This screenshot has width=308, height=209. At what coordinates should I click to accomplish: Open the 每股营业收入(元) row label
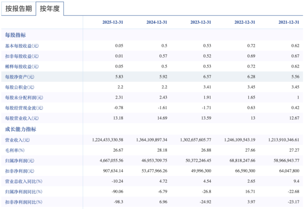22,118
